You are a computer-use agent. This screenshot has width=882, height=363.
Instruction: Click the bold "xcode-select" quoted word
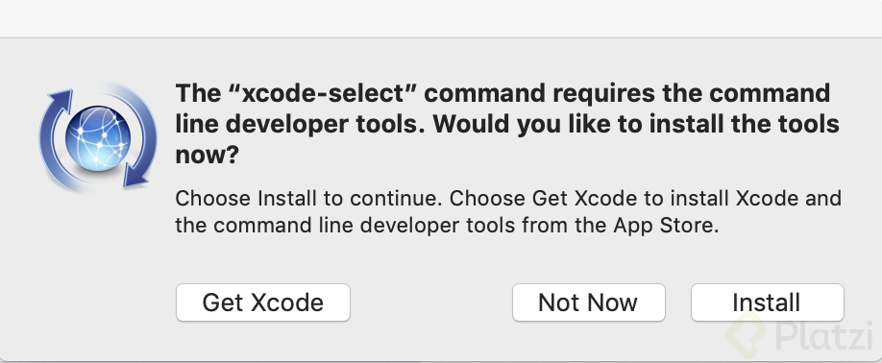pyautogui.click(x=322, y=93)
